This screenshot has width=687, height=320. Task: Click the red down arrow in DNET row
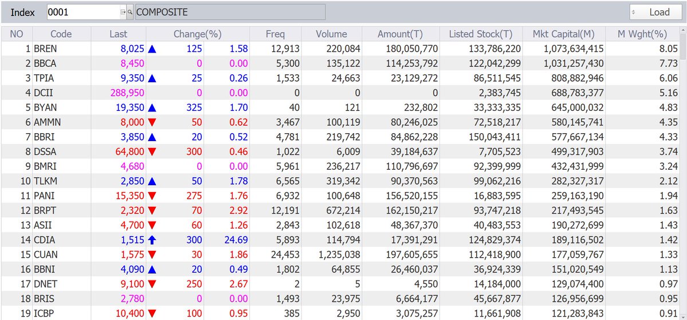click(152, 284)
